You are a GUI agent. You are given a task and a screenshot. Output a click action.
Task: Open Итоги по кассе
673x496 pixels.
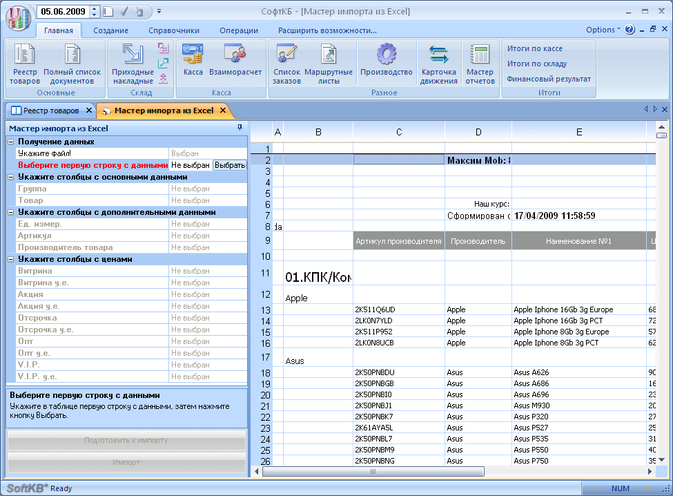click(534, 48)
